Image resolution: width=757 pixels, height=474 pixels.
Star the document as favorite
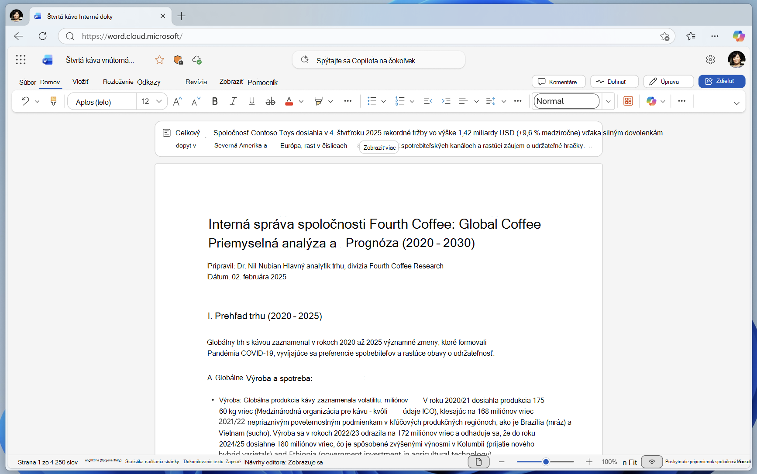click(x=159, y=60)
